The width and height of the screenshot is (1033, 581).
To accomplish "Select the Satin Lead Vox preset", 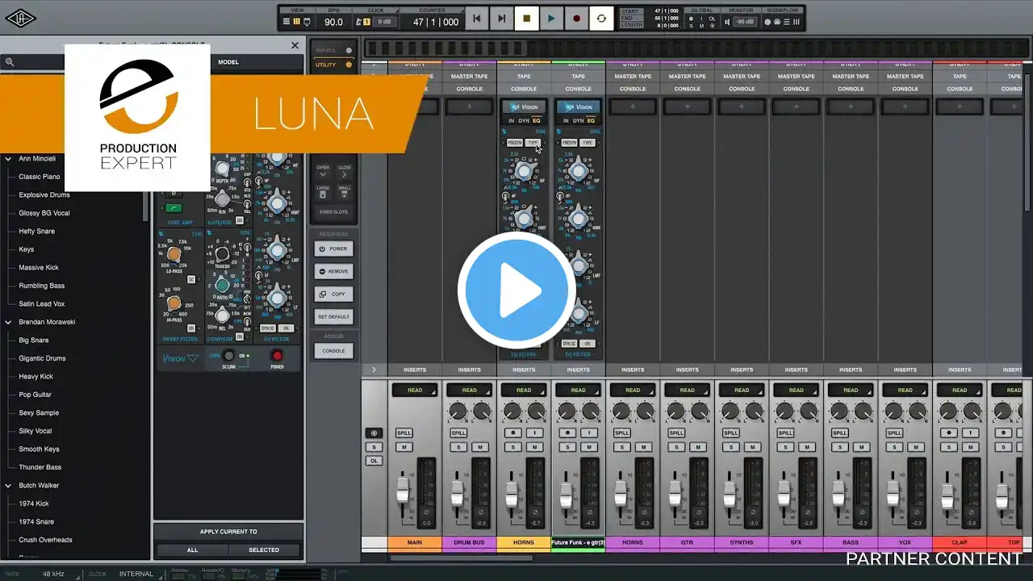I will pyautogui.click(x=42, y=304).
